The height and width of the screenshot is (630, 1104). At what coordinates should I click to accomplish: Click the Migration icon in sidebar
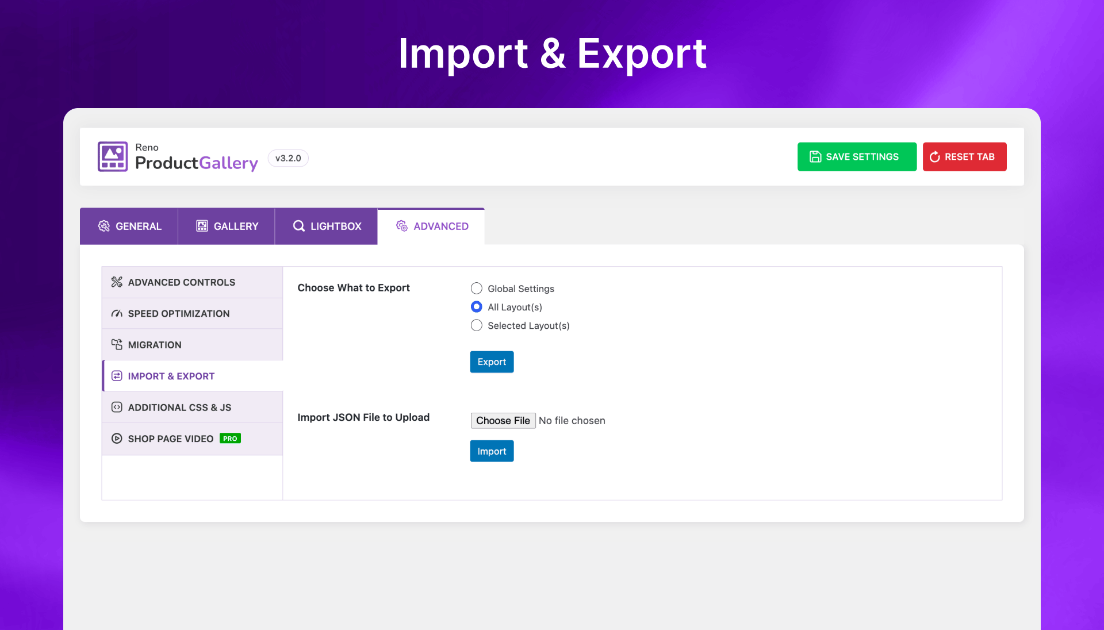click(117, 344)
